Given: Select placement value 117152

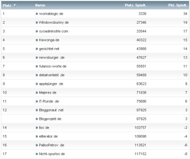Looking at the screenshot, I should 140,154.
